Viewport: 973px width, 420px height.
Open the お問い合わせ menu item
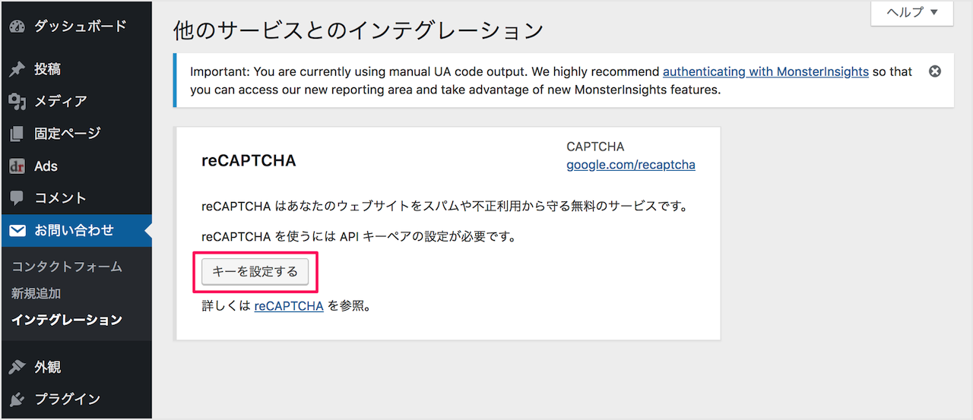click(x=76, y=230)
